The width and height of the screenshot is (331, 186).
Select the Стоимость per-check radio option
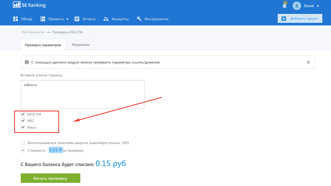point(23,150)
